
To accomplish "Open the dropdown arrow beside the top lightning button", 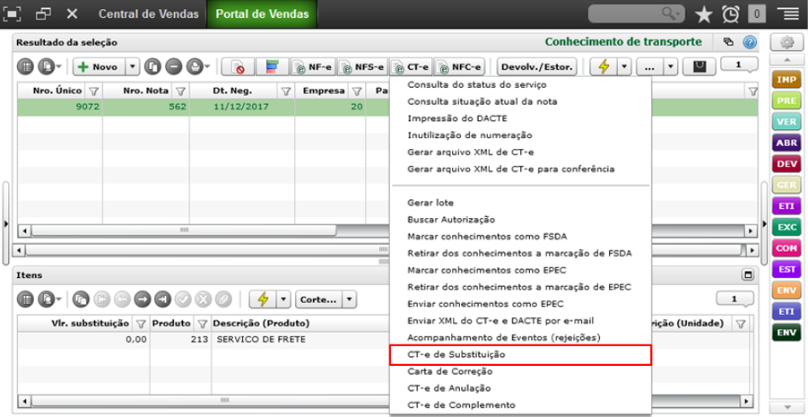I will (624, 66).
